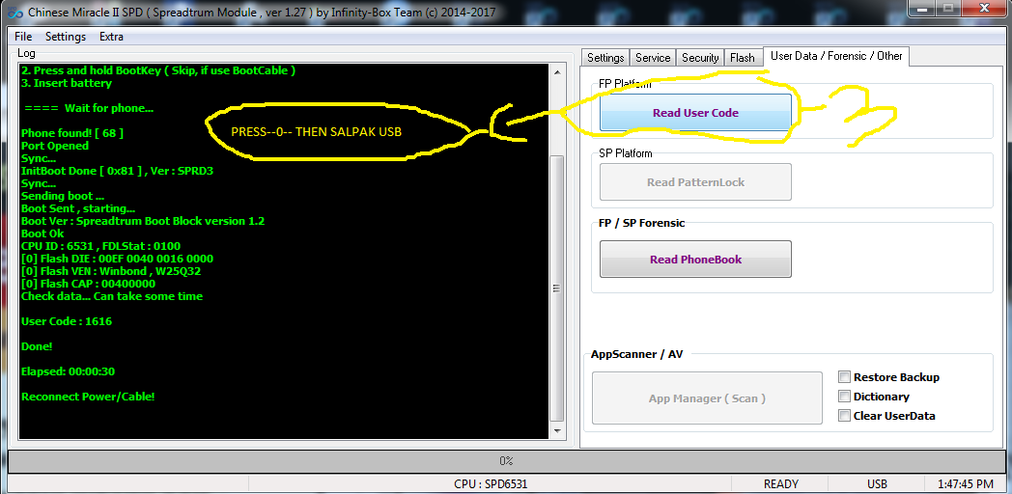
Task: Click the 'User Code : 1616' log line
Action: tap(67, 321)
